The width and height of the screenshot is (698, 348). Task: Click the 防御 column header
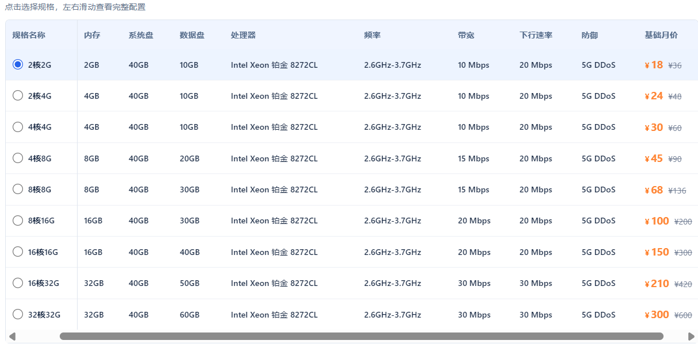pyautogui.click(x=589, y=35)
